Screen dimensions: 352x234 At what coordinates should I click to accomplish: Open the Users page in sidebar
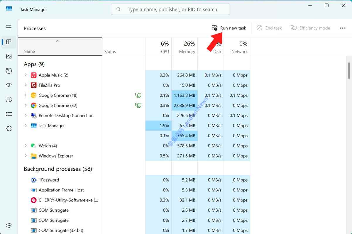tap(9, 100)
